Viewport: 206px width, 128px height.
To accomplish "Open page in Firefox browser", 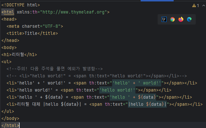I will pyautogui.click(x=181, y=19).
